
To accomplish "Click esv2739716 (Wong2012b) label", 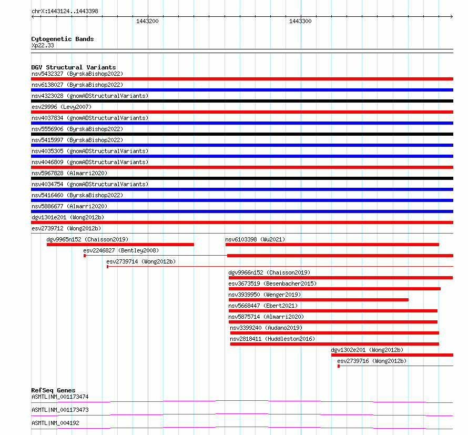I will pos(372,361).
